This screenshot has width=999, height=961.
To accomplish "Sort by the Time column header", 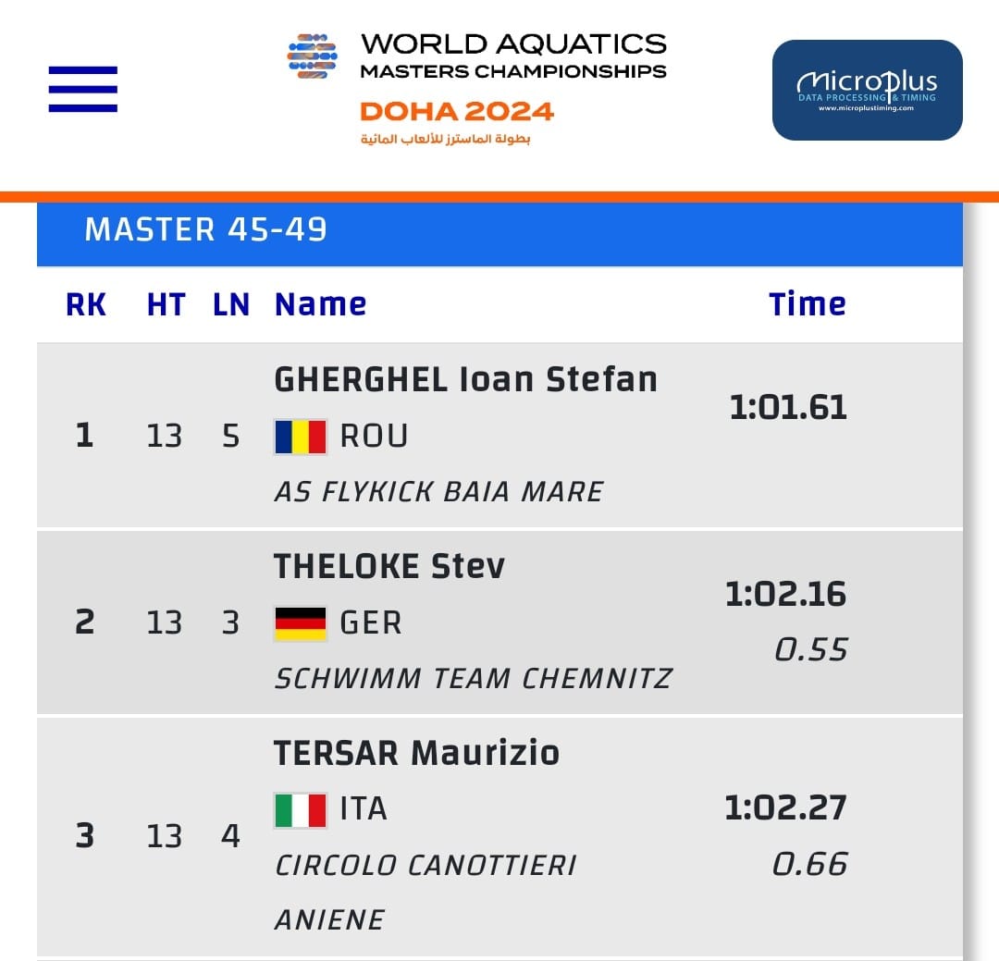I will pos(807,304).
